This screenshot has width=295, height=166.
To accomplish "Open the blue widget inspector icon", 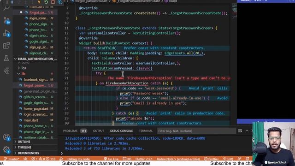I will coord(60,2).
